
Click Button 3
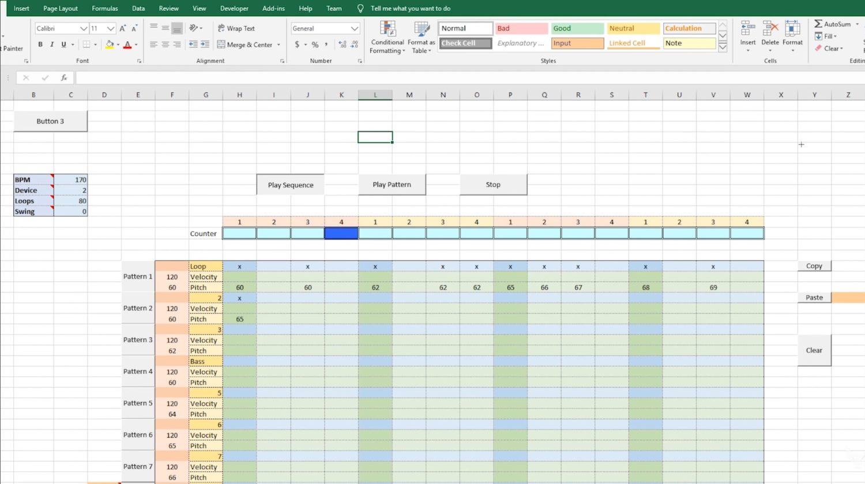[51, 121]
